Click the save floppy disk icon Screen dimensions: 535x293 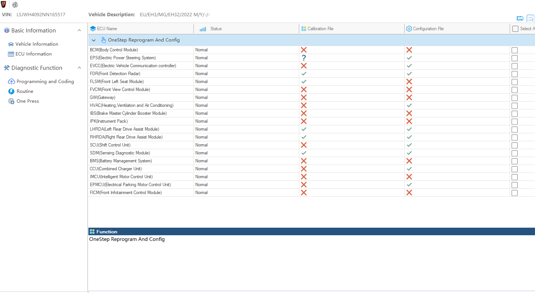(x=520, y=19)
